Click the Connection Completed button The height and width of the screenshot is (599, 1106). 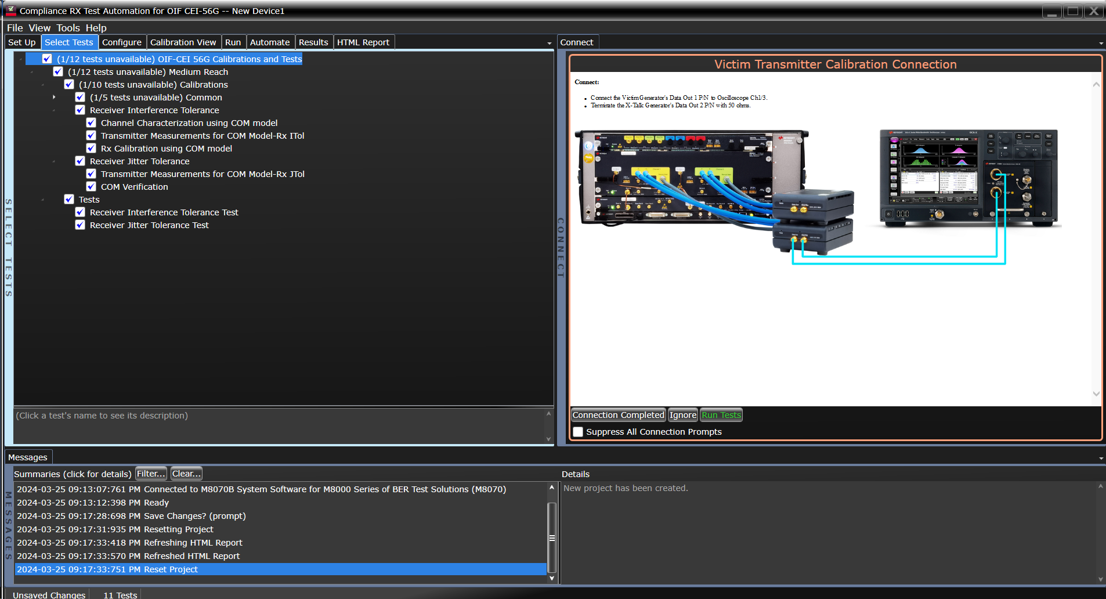coord(617,414)
